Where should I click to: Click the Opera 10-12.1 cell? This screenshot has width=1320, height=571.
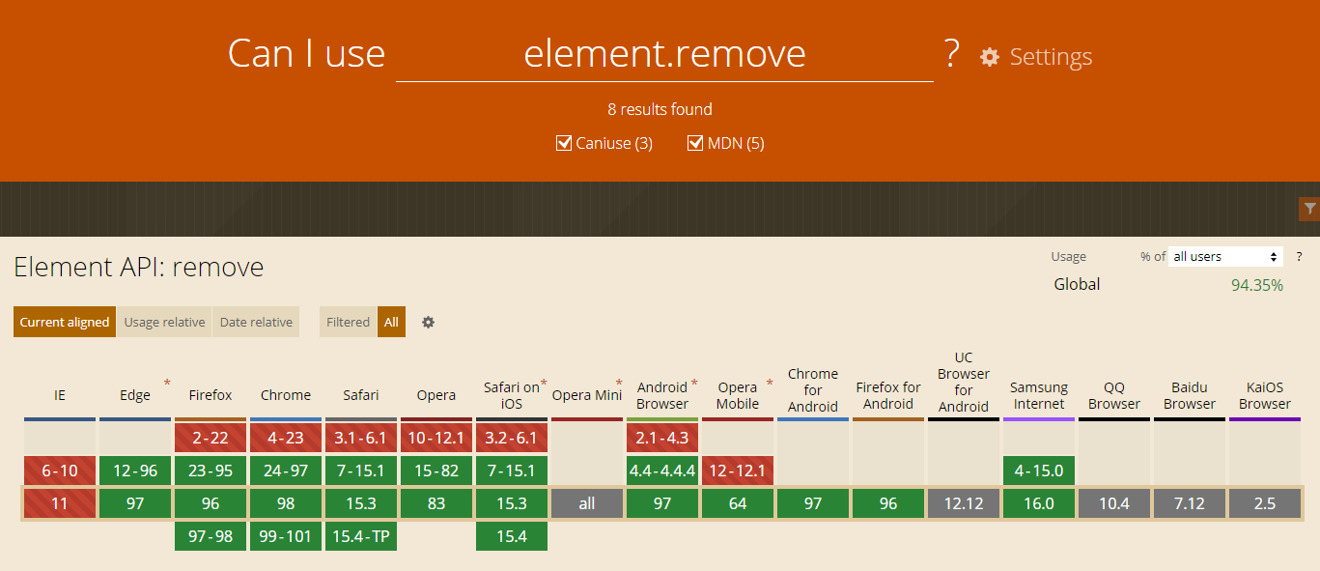click(436, 438)
